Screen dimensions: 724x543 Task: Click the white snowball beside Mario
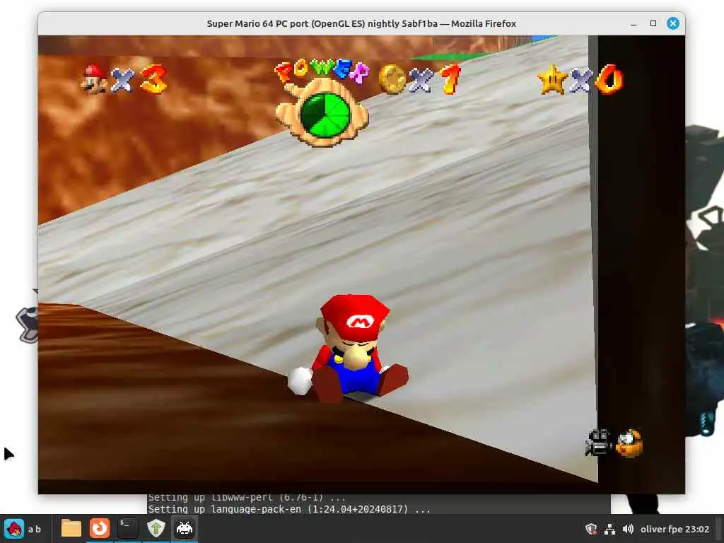pyautogui.click(x=300, y=380)
